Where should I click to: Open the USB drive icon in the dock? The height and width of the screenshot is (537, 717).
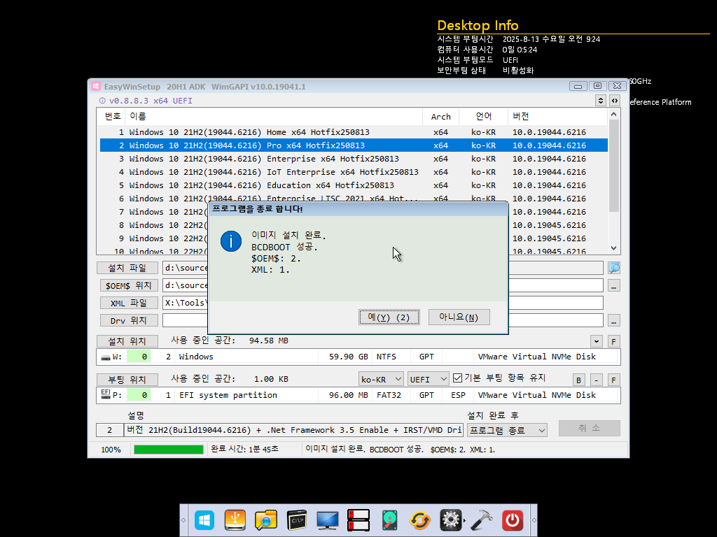tap(235, 520)
